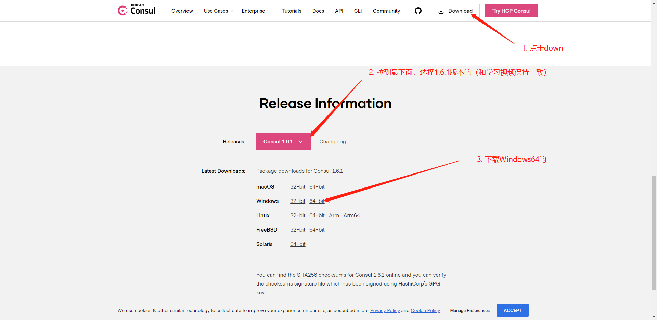Open the checksums signature file link
Screen dimensions: 657x320
tap(291, 284)
